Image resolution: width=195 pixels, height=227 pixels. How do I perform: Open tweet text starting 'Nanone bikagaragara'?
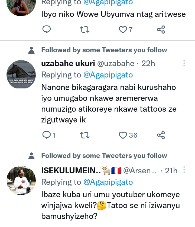click(x=109, y=103)
